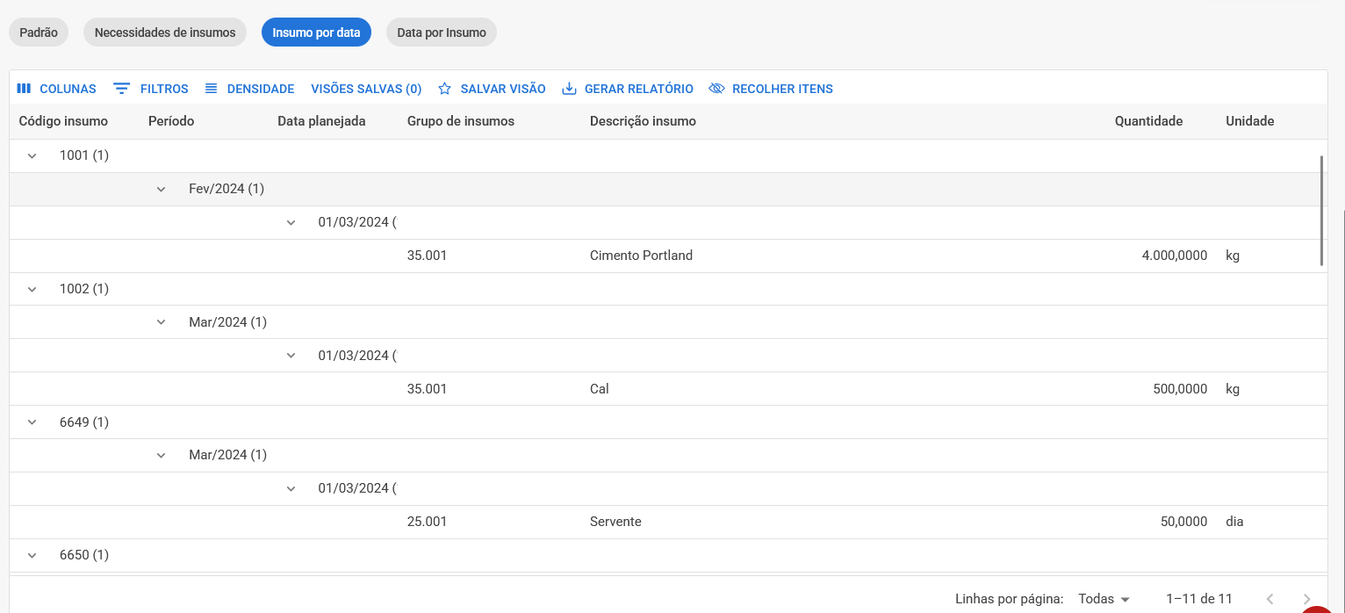Click the 25.001 group cell
The image size is (1345, 613).
click(x=428, y=522)
